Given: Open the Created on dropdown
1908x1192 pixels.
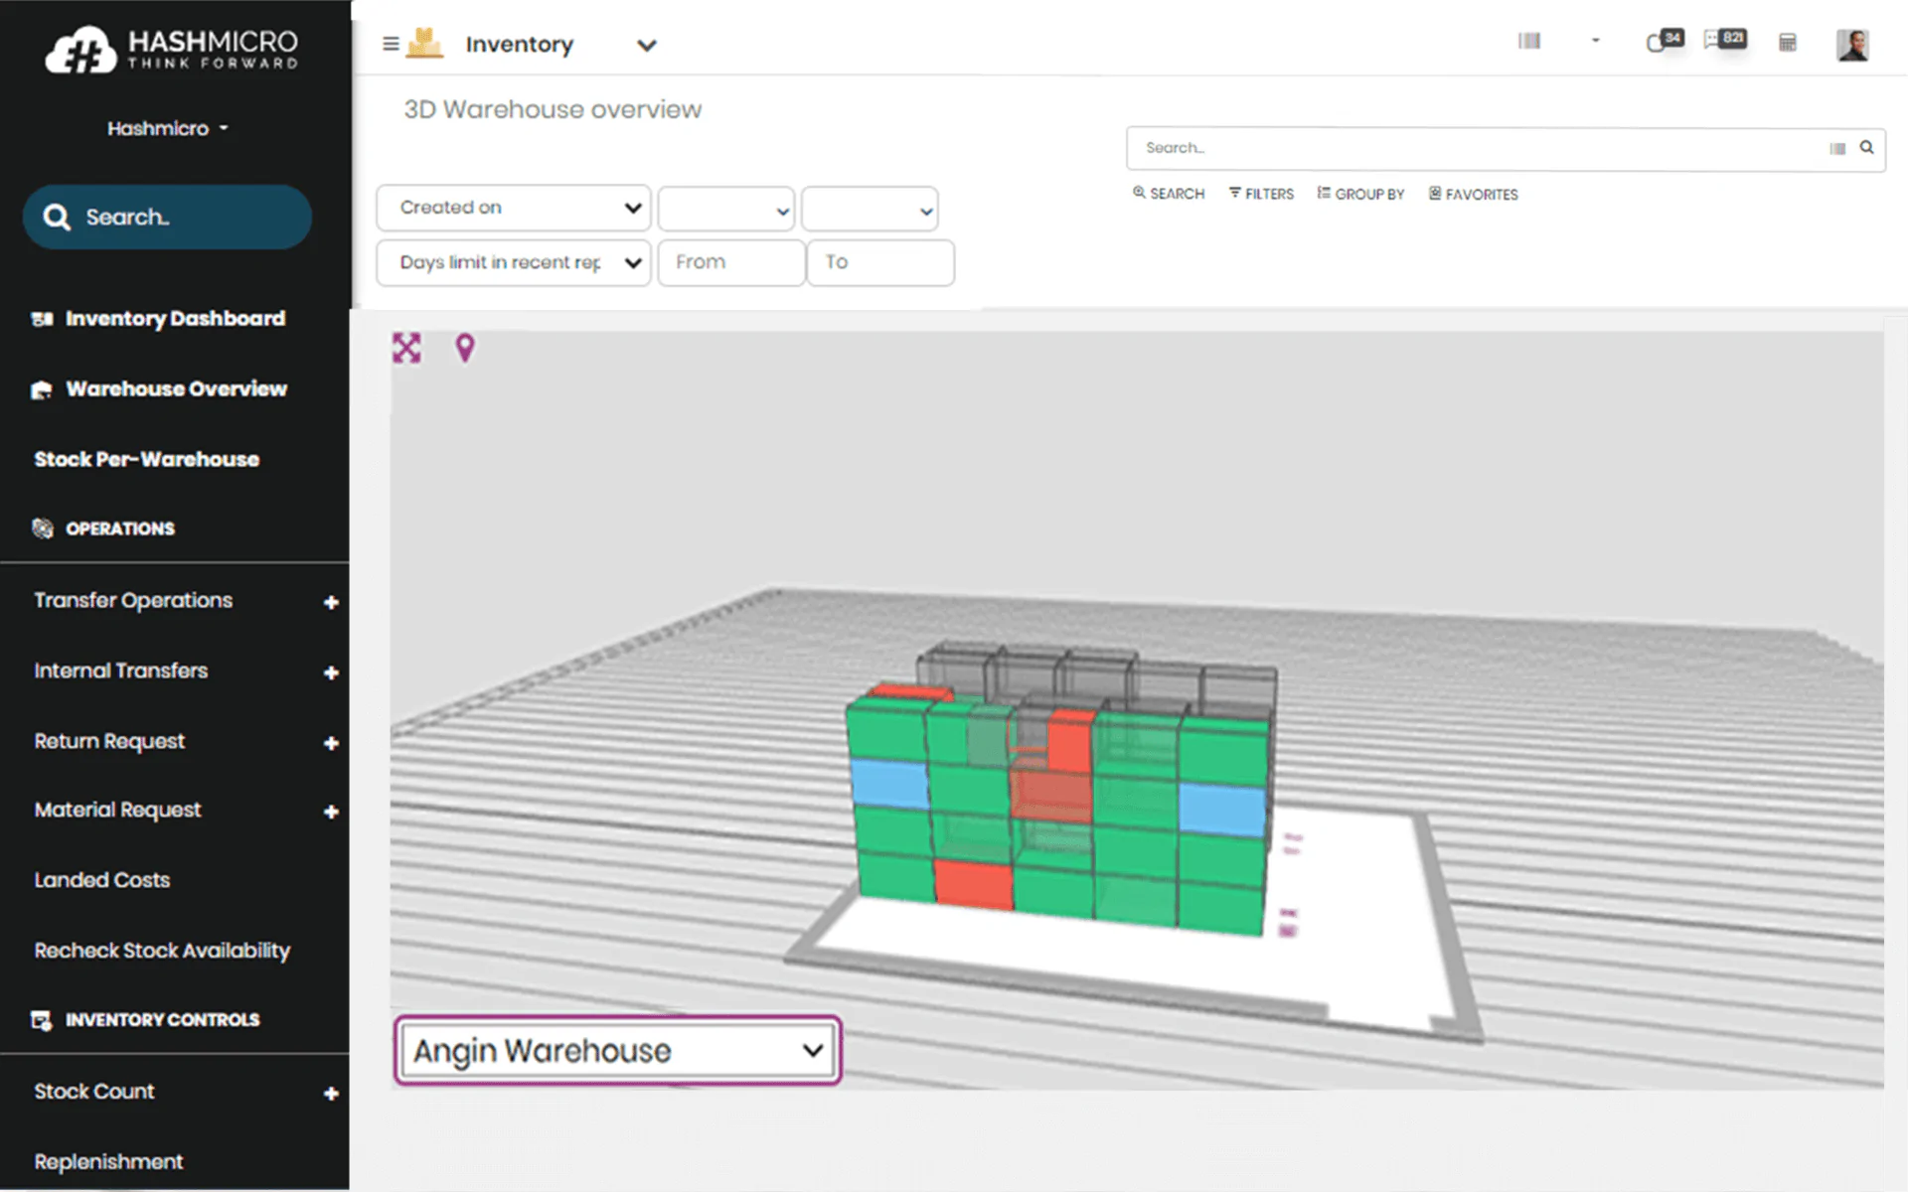Looking at the screenshot, I should pos(514,208).
